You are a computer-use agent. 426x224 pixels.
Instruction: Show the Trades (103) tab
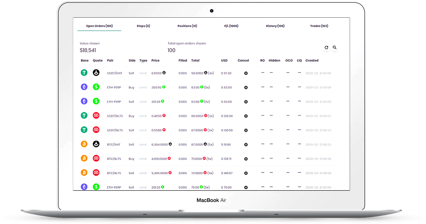tap(319, 26)
